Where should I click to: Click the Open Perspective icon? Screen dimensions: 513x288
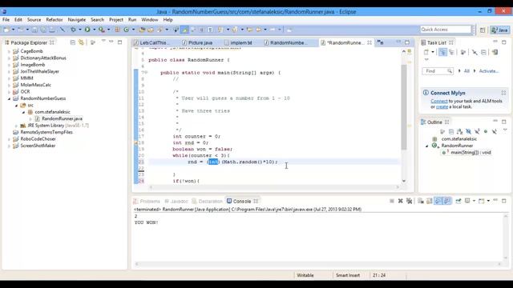tap(483, 30)
